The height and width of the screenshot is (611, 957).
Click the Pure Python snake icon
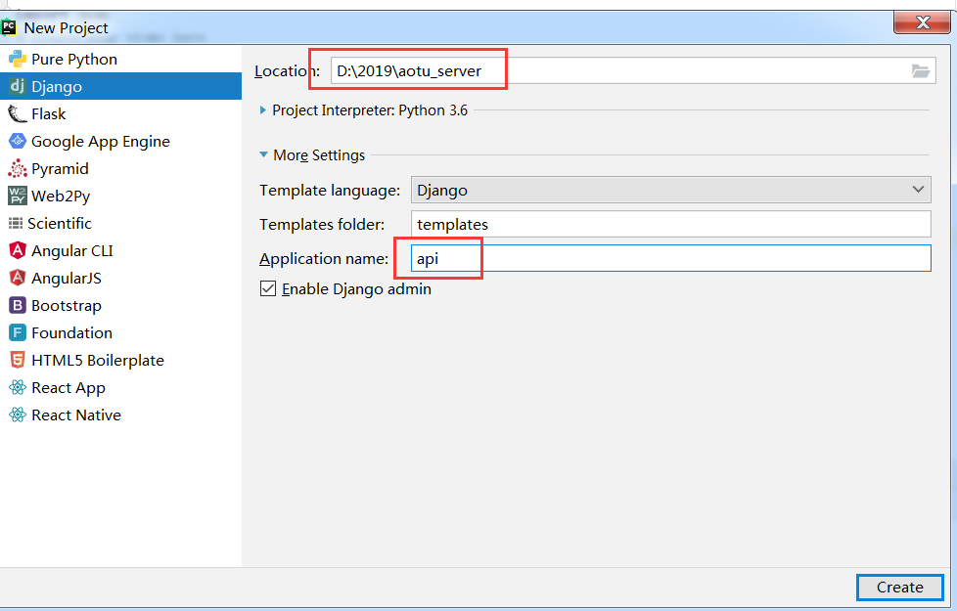coord(17,60)
